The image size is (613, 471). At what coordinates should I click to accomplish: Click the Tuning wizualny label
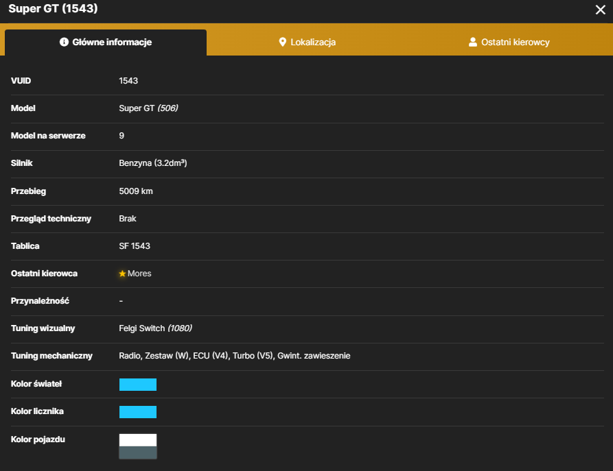43,328
